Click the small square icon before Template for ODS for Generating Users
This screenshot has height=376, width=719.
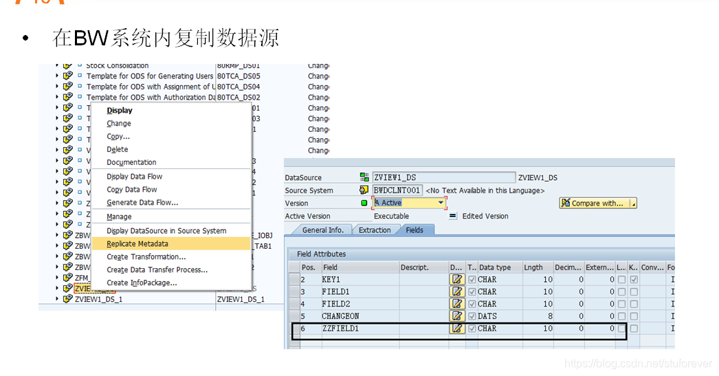tap(80, 76)
